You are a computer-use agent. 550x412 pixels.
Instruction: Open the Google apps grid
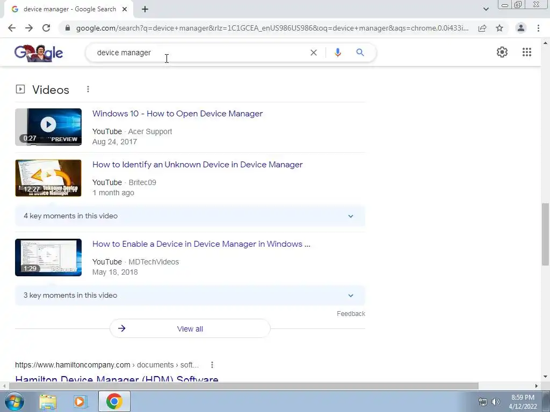tap(526, 52)
